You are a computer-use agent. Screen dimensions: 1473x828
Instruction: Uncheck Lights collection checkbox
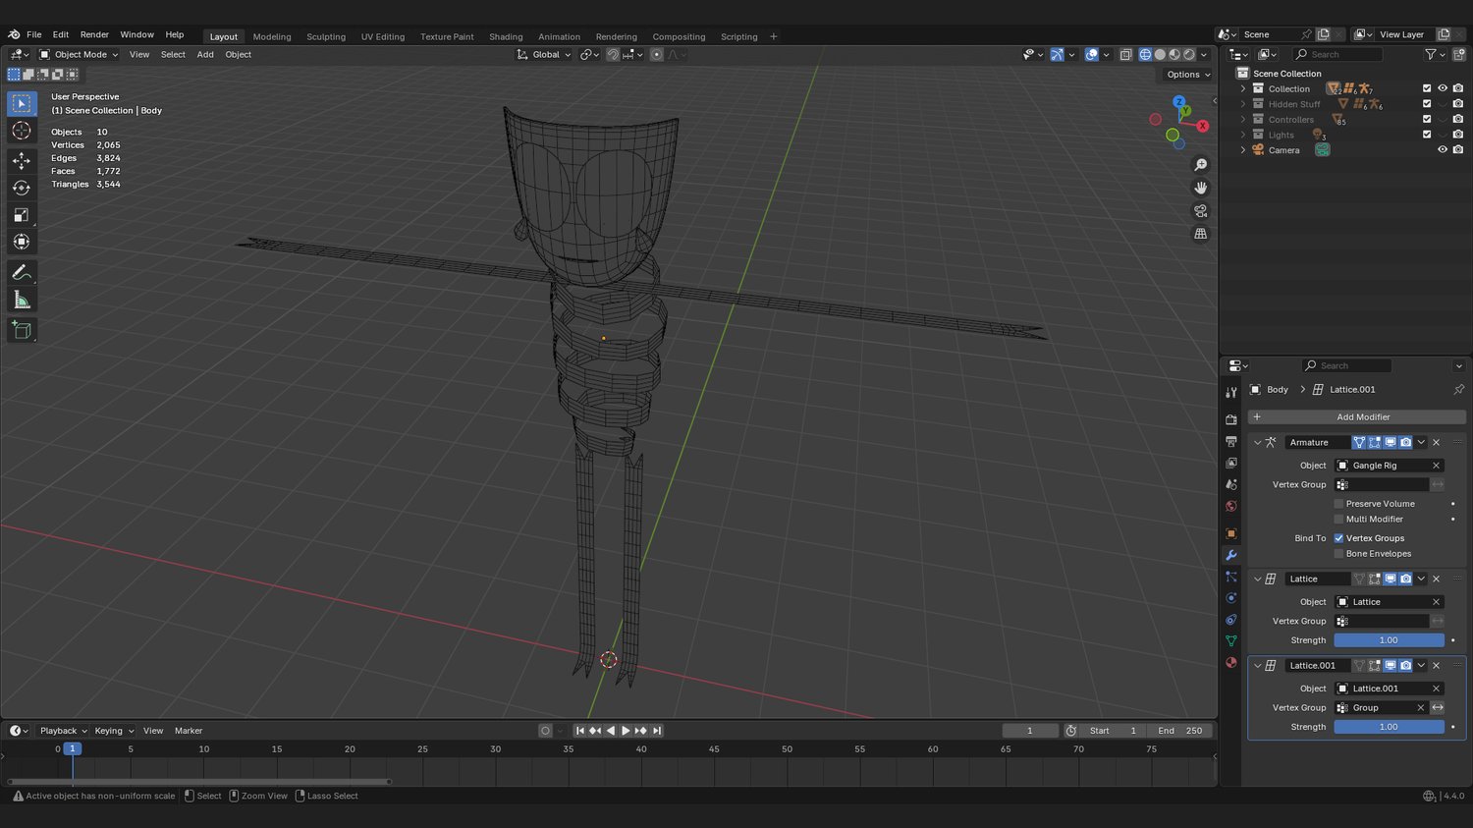tap(1427, 135)
